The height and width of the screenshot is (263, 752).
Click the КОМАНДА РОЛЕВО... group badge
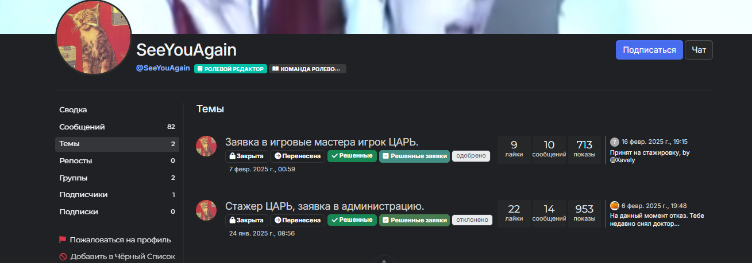tap(307, 69)
